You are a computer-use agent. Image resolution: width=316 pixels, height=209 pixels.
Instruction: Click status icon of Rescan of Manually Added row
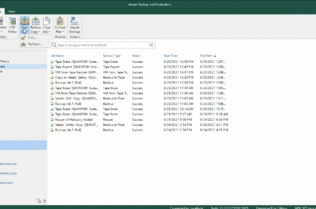(x=52, y=119)
